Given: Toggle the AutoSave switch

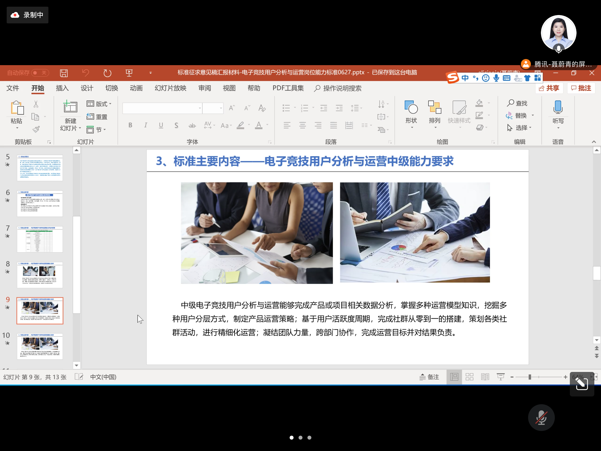Looking at the screenshot, I should click(x=40, y=73).
